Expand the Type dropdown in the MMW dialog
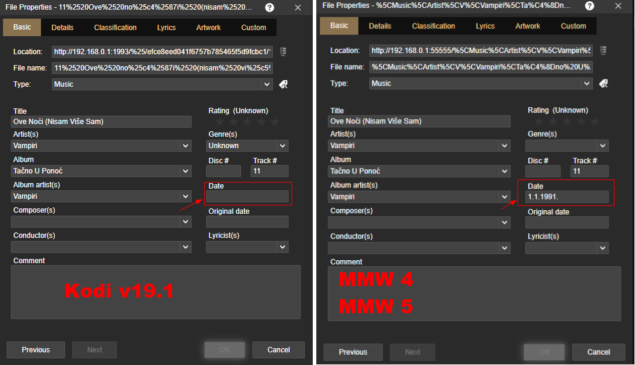635x365 pixels. (586, 84)
